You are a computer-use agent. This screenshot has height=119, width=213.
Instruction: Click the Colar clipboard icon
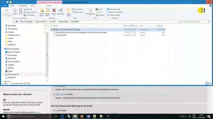point(20,11)
